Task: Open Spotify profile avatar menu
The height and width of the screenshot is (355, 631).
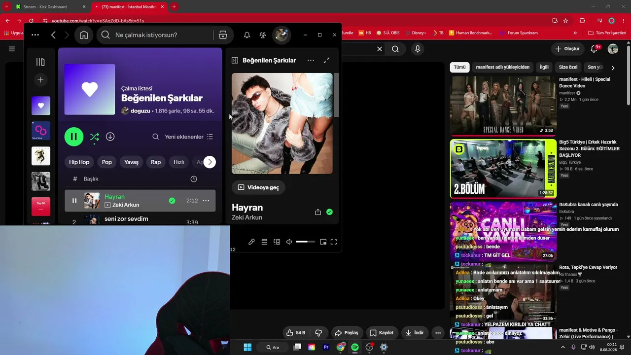Action: (x=281, y=35)
